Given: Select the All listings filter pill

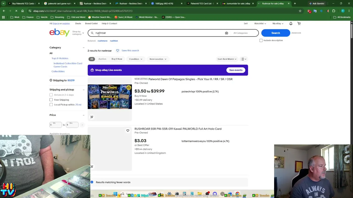Looking at the screenshot, I should (x=92, y=59).
